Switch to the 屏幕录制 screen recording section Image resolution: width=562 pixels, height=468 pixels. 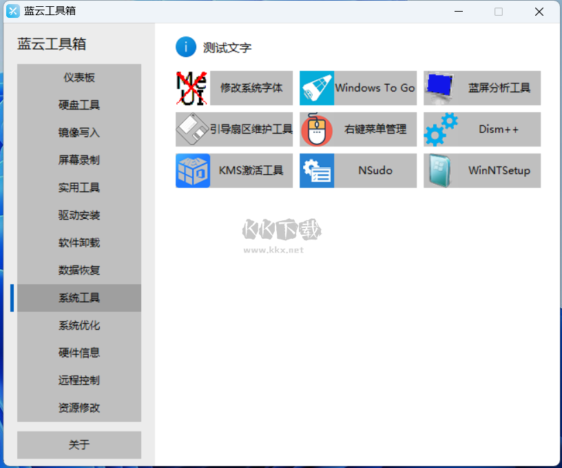(x=79, y=160)
